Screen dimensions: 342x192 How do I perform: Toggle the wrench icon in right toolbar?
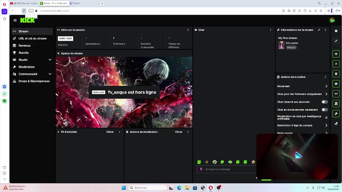pos(336,114)
